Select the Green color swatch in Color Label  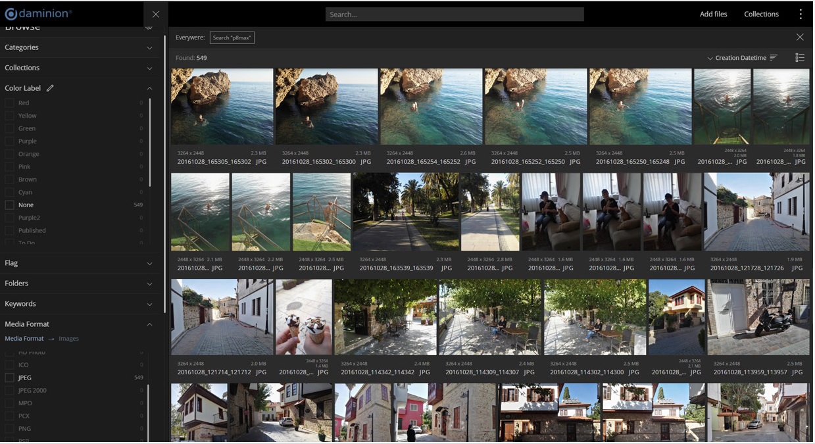9,128
